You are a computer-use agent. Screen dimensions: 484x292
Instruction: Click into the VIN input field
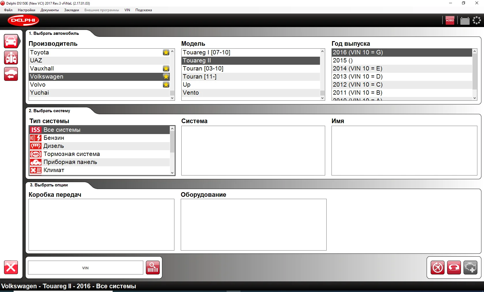pyautogui.click(x=85, y=268)
